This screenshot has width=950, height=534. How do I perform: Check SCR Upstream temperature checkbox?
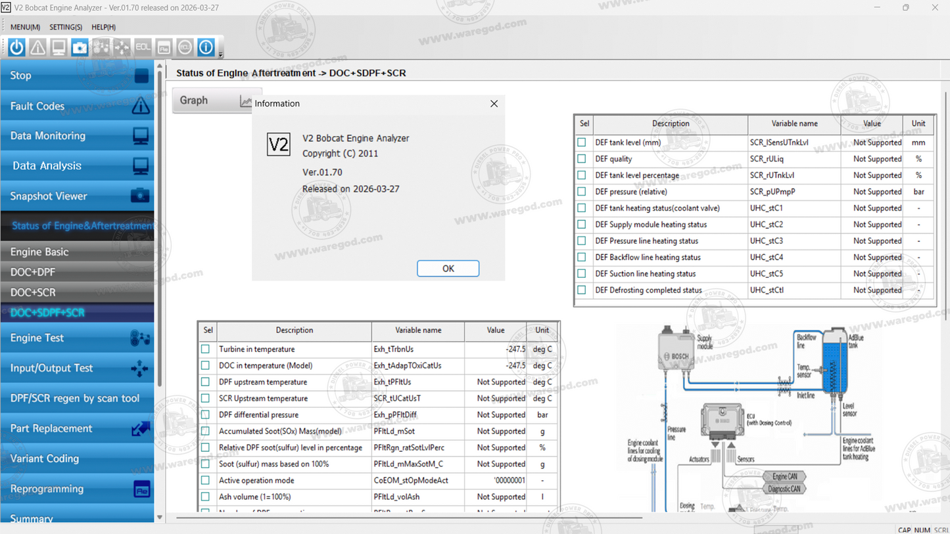[x=206, y=399]
